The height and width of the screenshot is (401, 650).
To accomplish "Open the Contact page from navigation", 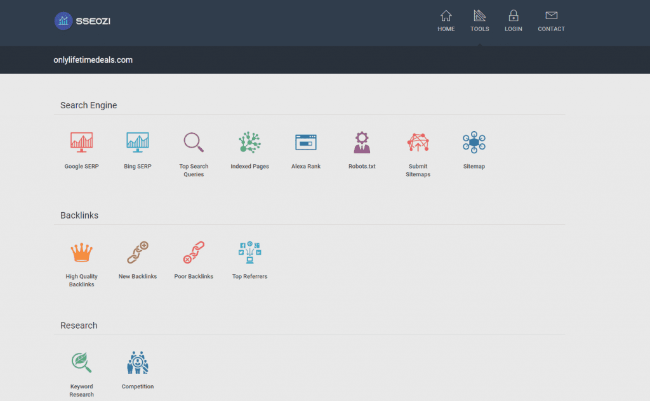I will click(x=551, y=21).
